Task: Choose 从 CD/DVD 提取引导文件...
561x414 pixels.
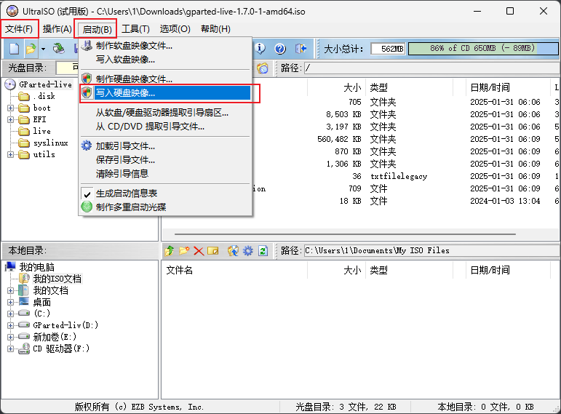Action: point(166,127)
